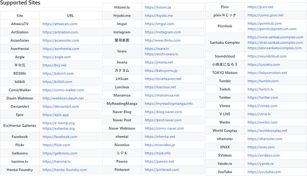Open the https://comic-walker.com link

pos(63,90)
